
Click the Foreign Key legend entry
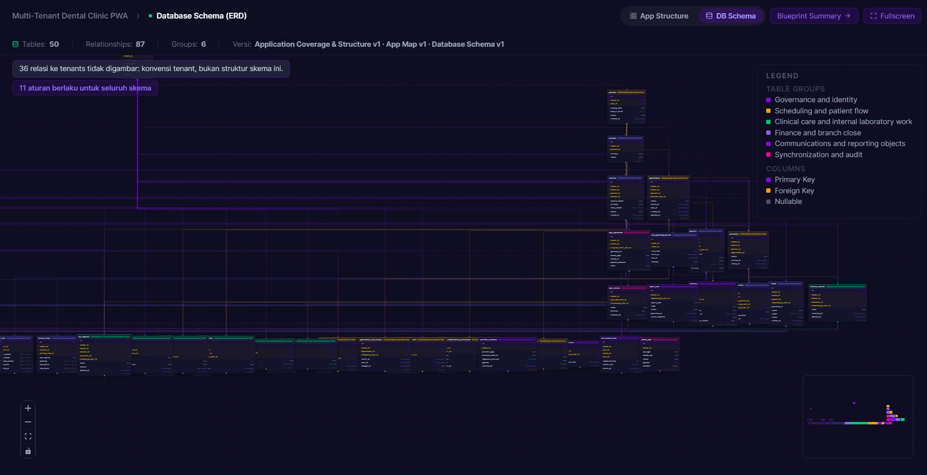point(790,191)
